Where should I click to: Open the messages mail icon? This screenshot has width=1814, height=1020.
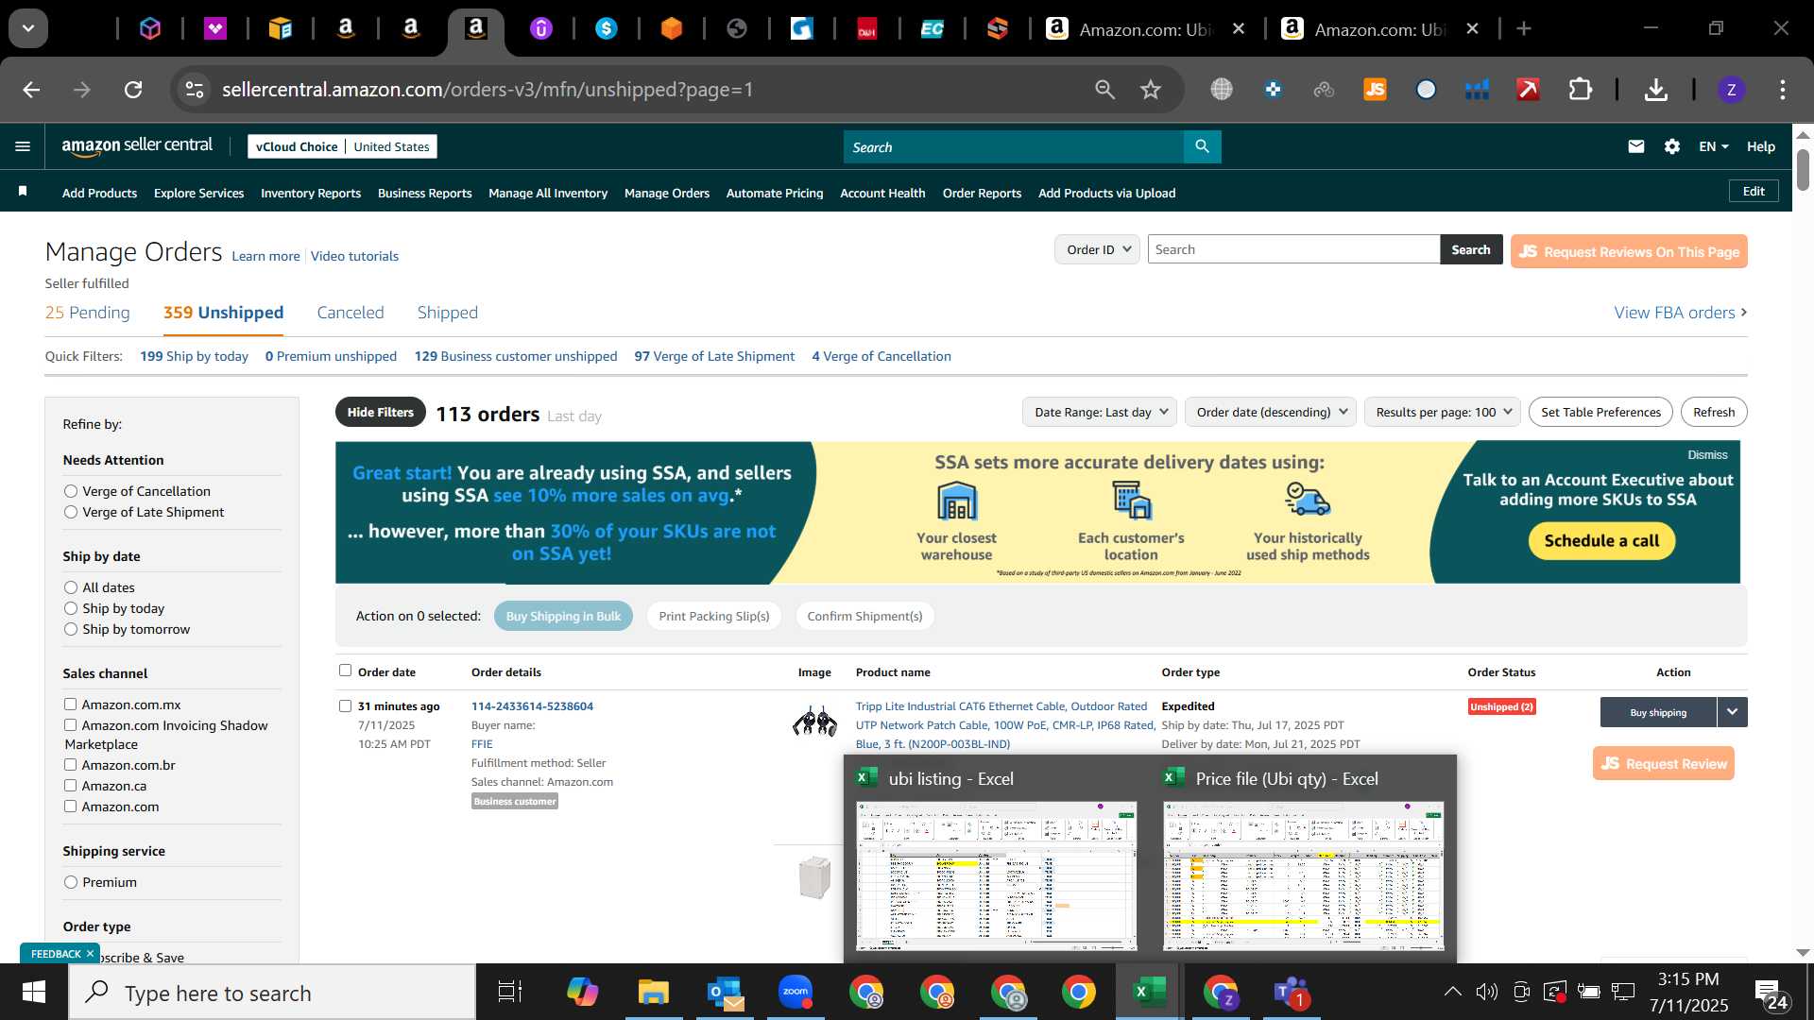tap(1636, 146)
